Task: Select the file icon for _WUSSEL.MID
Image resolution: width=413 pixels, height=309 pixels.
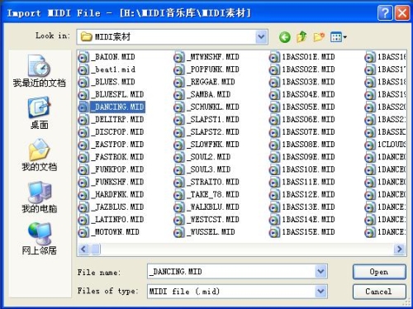Action: point(179,232)
